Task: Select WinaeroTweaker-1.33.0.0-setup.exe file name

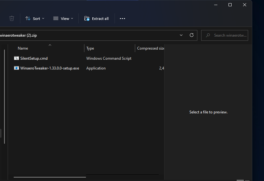Action: click(x=49, y=68)
